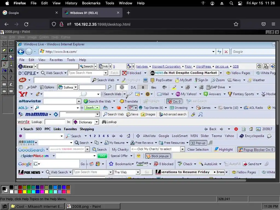Screen dimensions: 280x210
Task: Choose the Polygon shape tool
Action: coord(11,84)
